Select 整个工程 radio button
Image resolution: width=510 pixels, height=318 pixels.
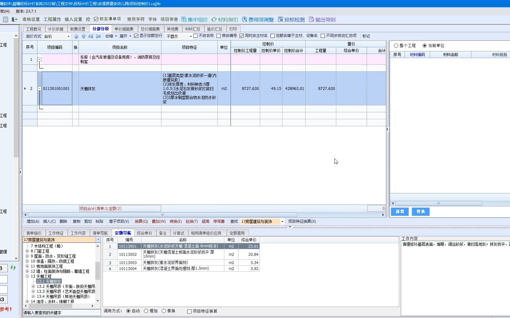(396, 46)
